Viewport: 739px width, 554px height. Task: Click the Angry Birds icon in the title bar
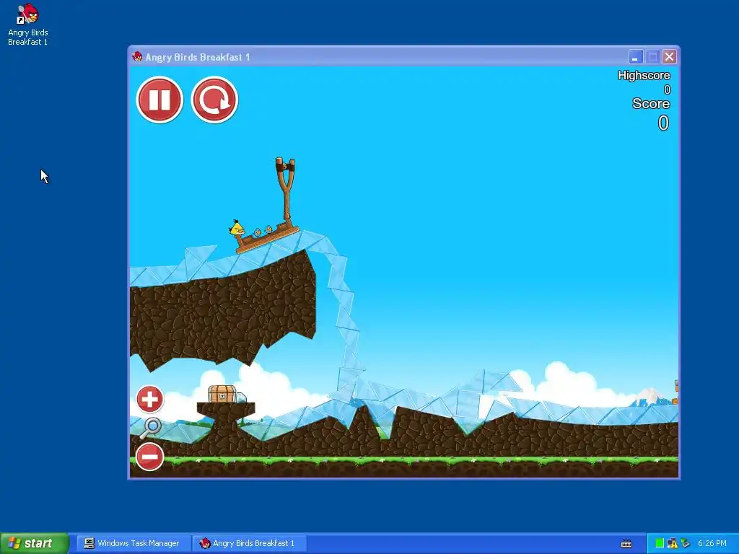[137, 56]
